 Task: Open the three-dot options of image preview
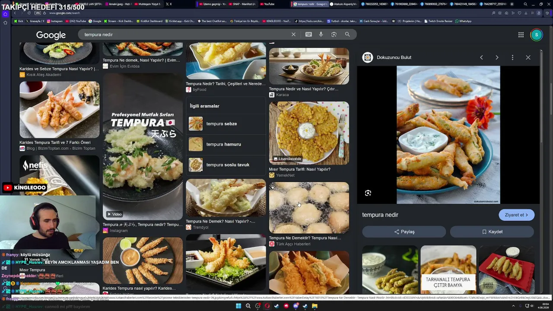pos(512,57)
